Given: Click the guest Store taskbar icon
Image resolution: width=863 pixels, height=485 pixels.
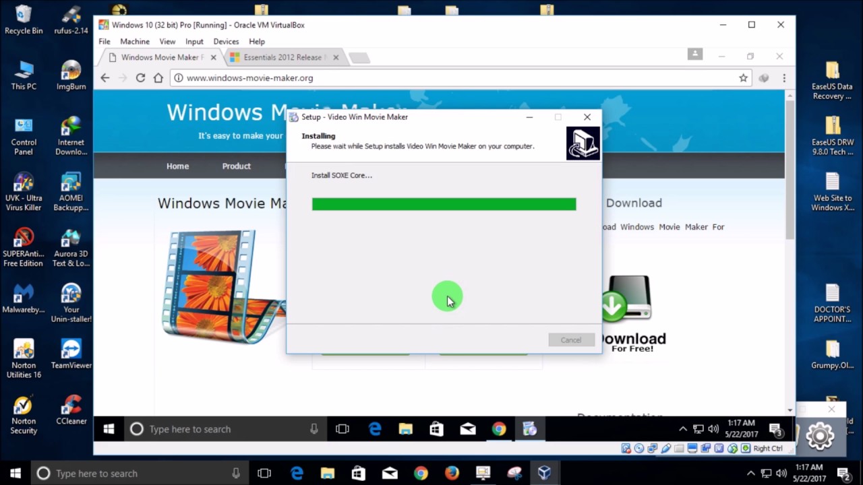Looking at the screenshot, I should tap(436, 429).
